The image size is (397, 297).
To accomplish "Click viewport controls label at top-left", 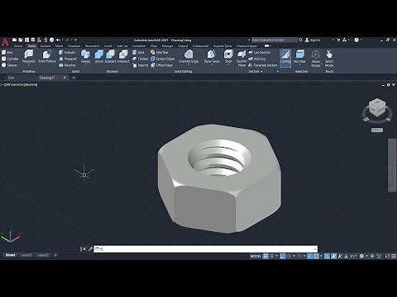I will coord(19,85).
